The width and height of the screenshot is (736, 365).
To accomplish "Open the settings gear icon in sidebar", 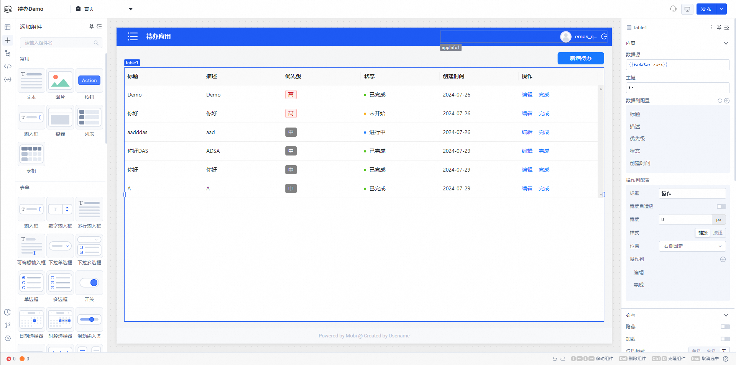I will 8,338.
